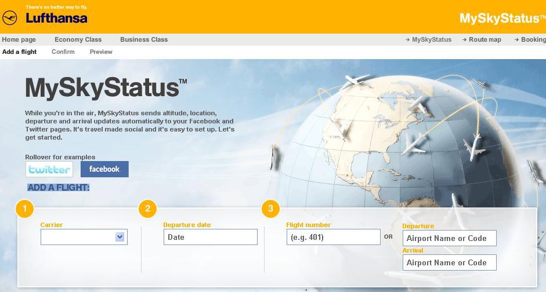Open the Home page nav item
This screenshot has height=292, width=546.
click(x=19, y=39)
